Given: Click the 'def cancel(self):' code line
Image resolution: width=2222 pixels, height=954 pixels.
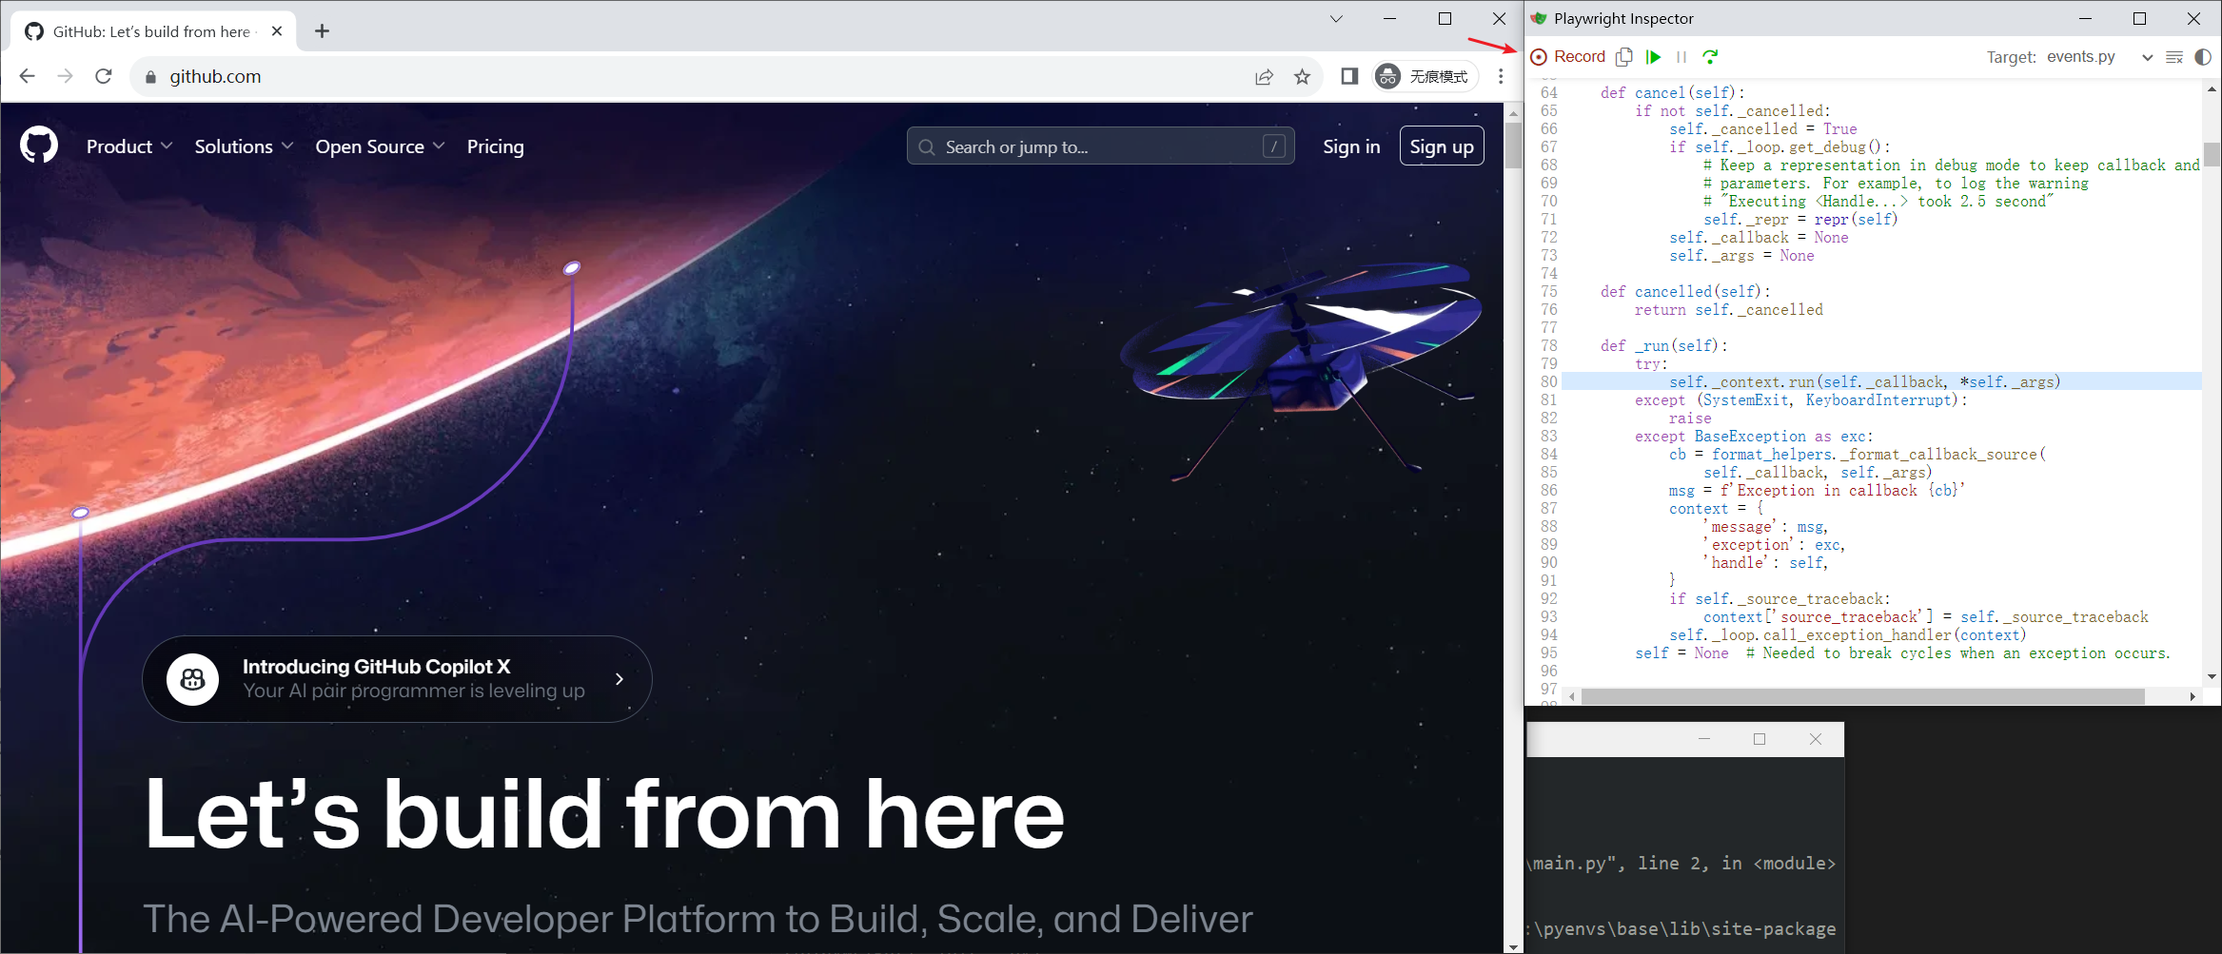Looking at the screenshot, I should coord(1673,92).
